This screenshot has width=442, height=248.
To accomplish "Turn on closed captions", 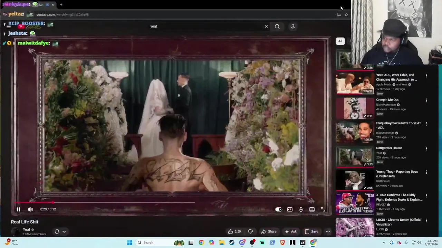I will 290,209.
